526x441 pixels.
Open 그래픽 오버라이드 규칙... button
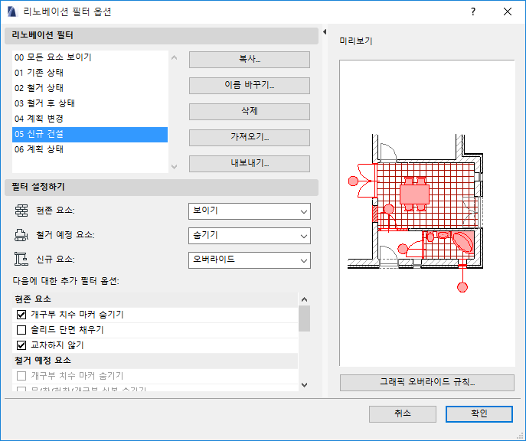pyautogui.click(x=427, y=383)
